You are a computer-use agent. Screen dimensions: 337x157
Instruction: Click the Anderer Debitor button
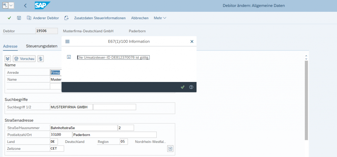(x=43, y=18)
